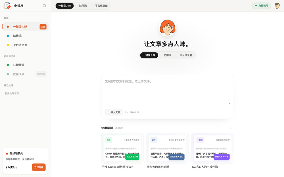Click the 让文章多点人味 headline
This screenshot has width=284, height=177.
coord(166,44)
